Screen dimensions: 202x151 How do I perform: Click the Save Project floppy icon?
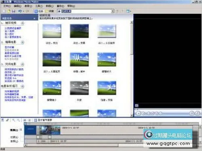point(13,11)
